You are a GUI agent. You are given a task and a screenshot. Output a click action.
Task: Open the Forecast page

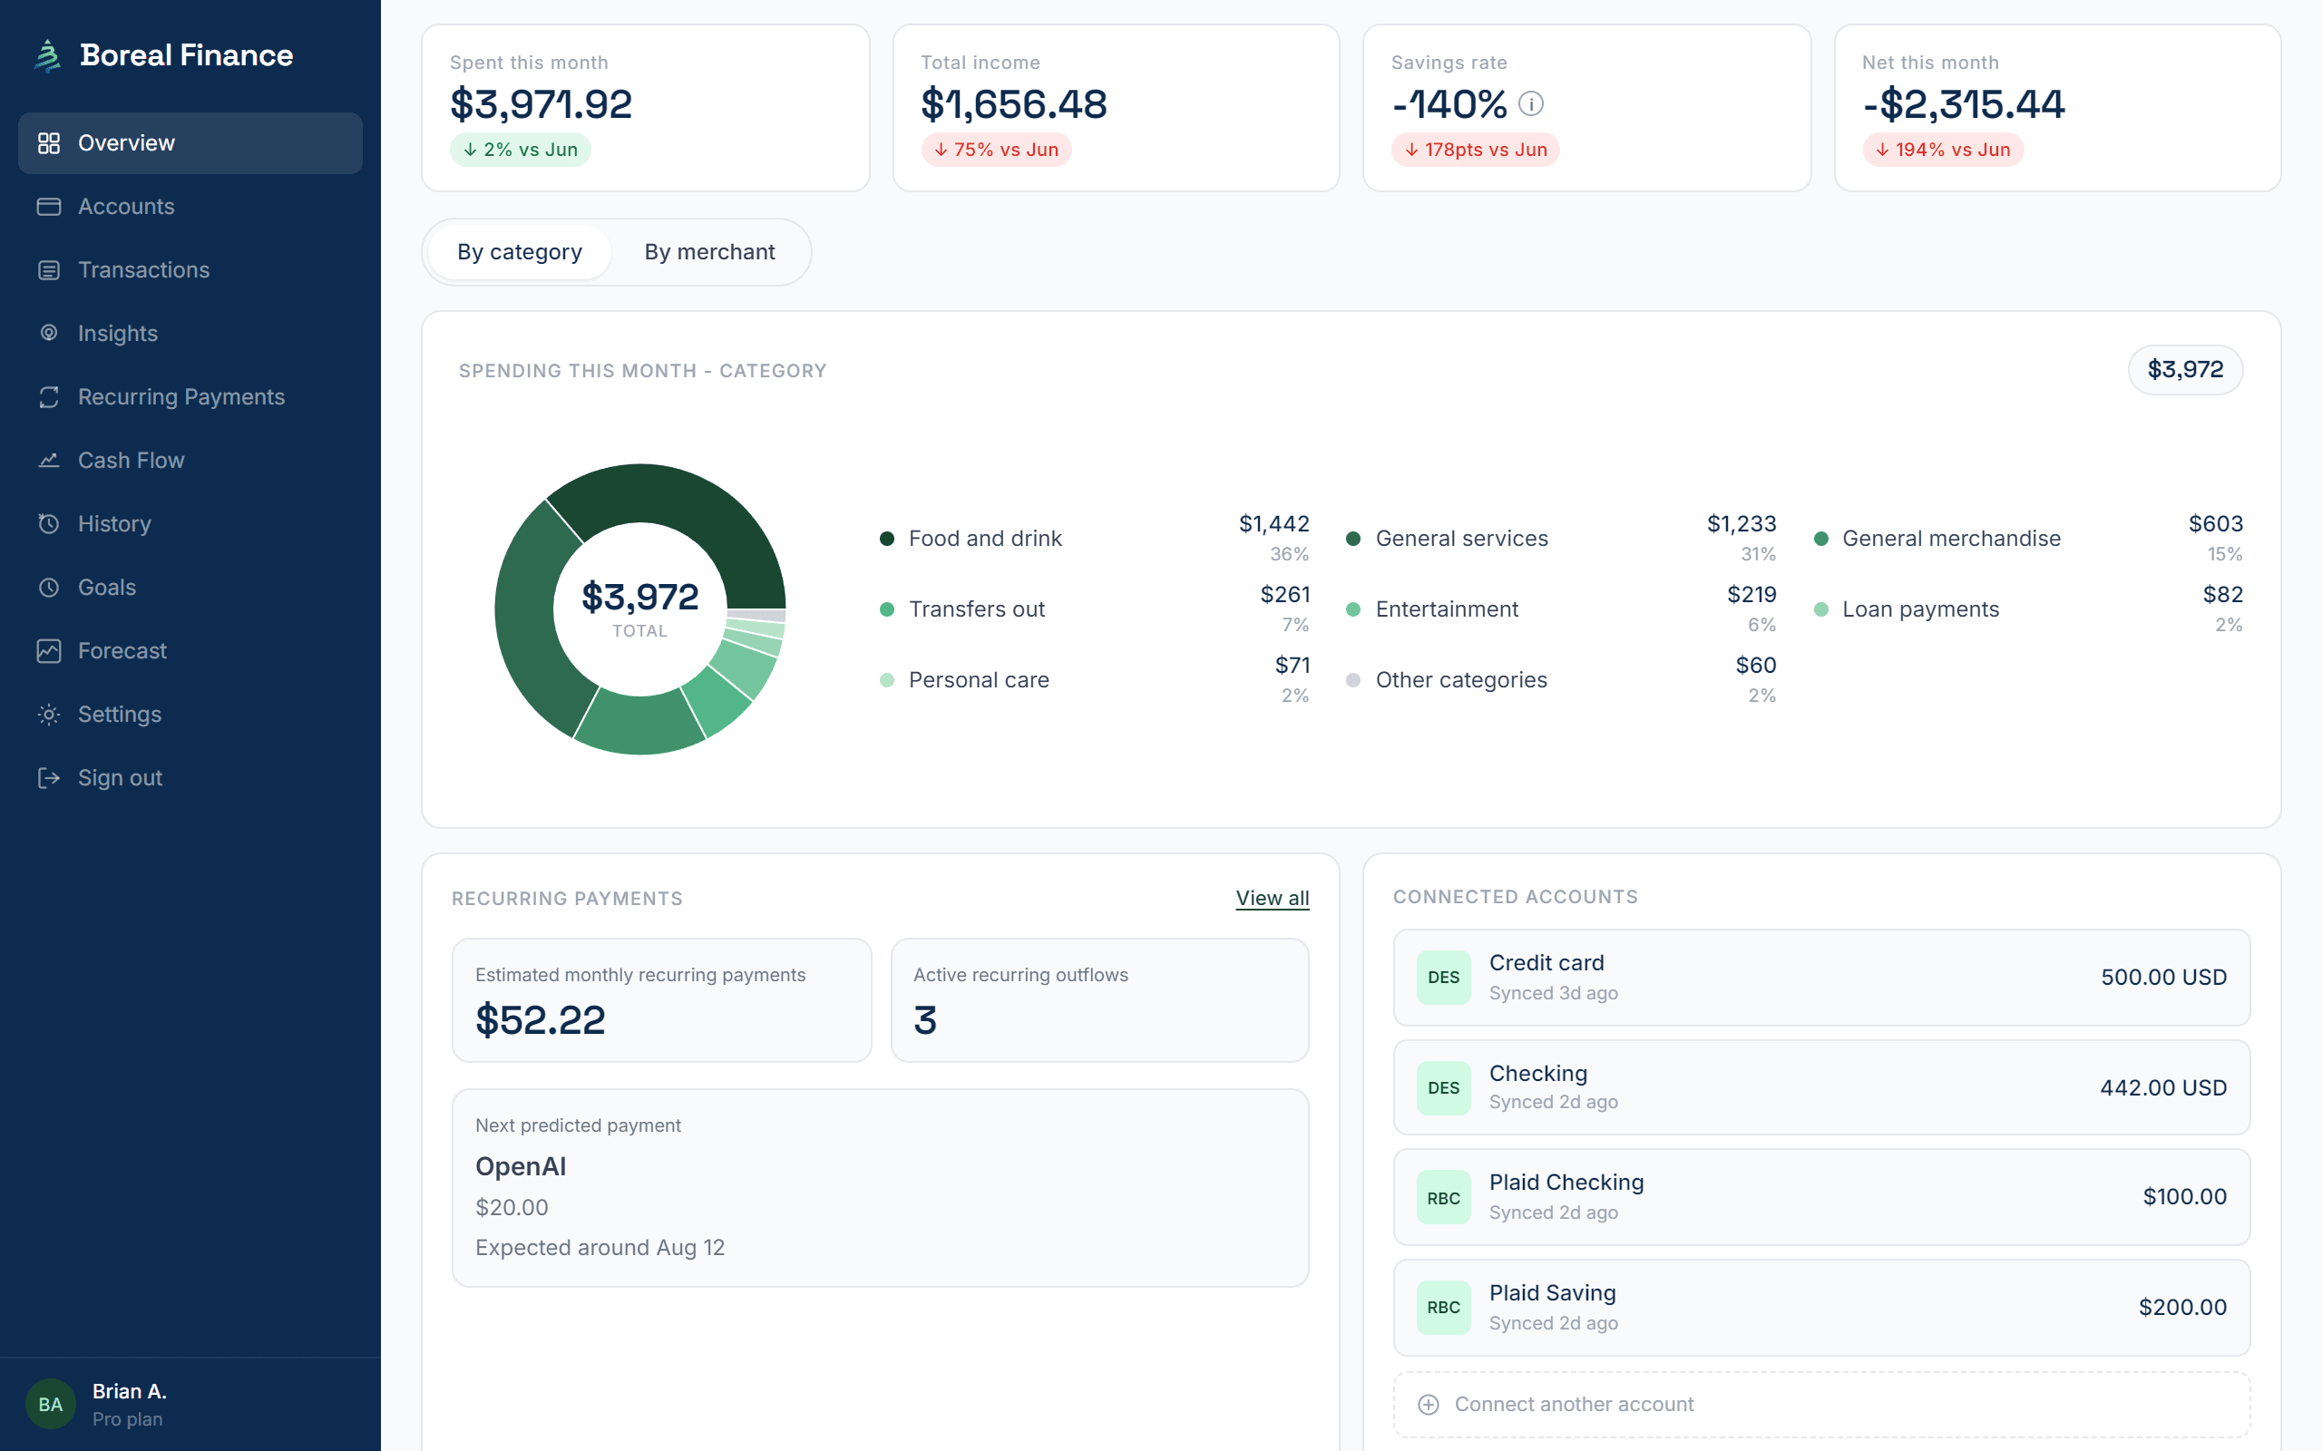point(190,650)
